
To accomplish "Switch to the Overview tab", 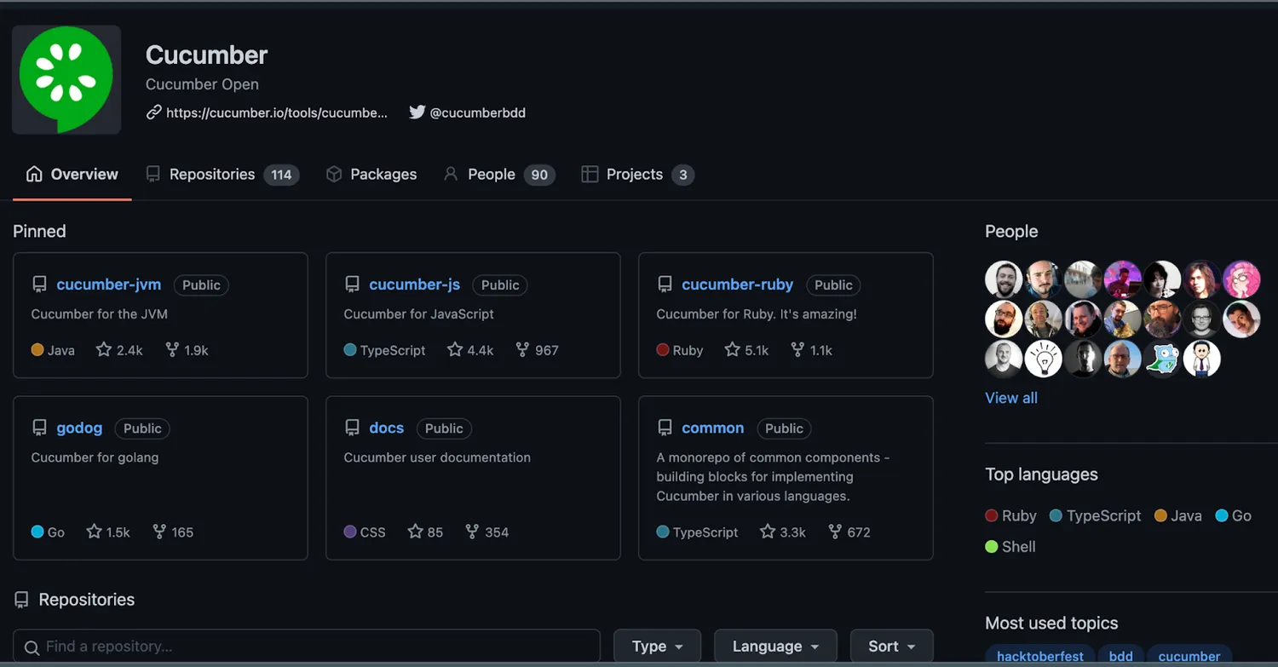I will tap(72, 175).
